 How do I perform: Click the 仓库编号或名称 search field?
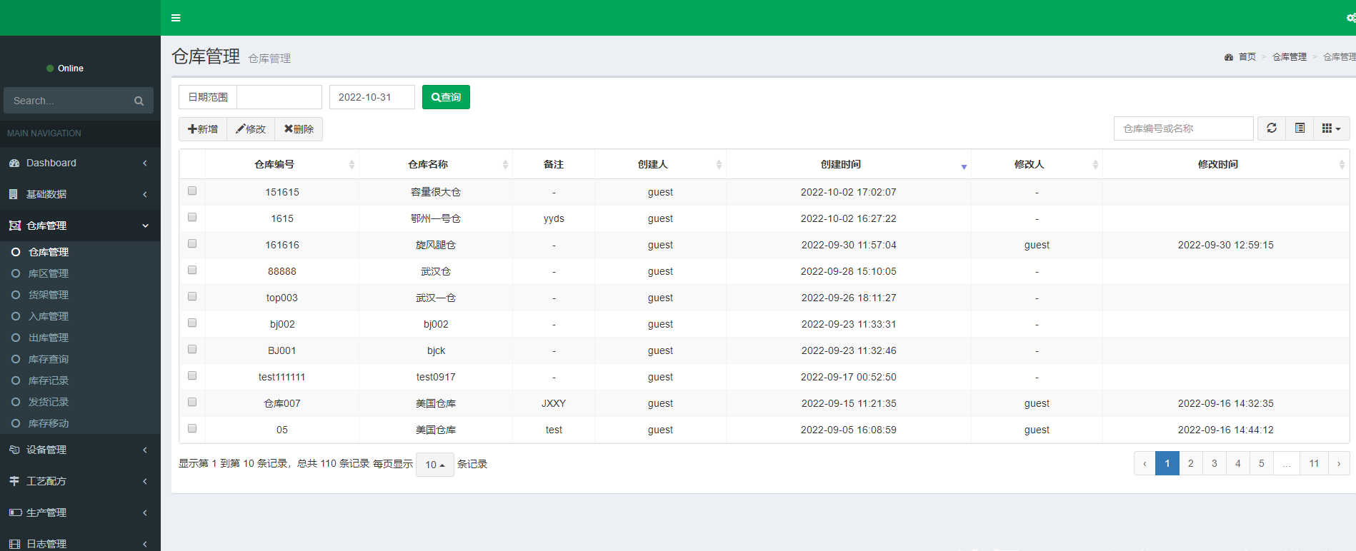pyautogui.click(x=1182, y=128)
